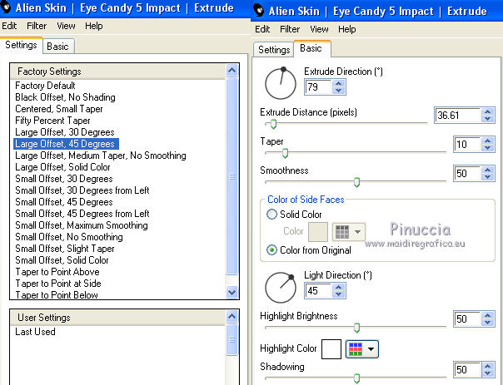Increase Highlight Brightness with the up arrow

[488, 315]
